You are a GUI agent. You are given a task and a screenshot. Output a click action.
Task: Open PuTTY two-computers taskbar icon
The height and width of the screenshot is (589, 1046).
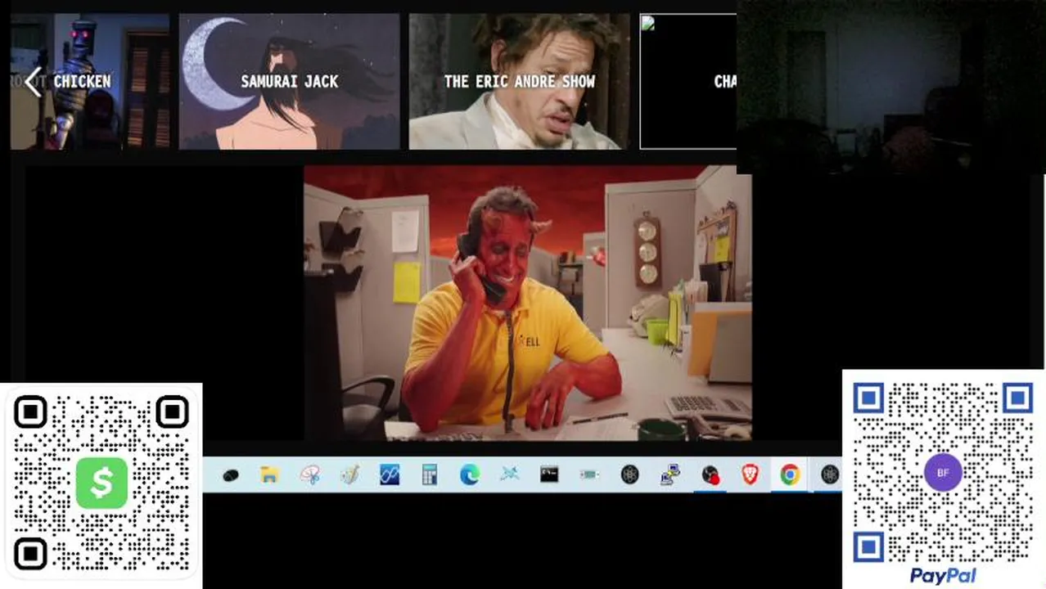tap(670, 474)
